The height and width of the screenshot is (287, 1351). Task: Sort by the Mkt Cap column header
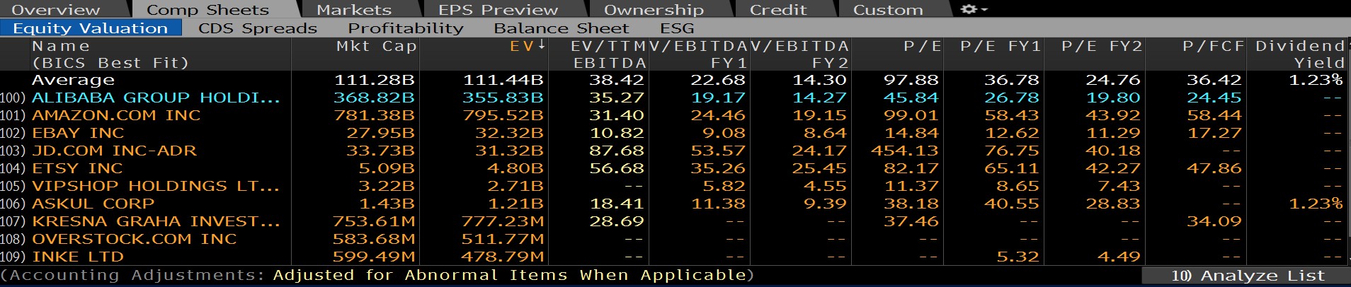[x=376, y=46]
